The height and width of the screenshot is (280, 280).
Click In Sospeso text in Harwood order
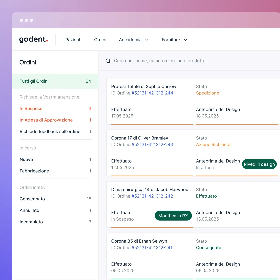tap(122, 219)
